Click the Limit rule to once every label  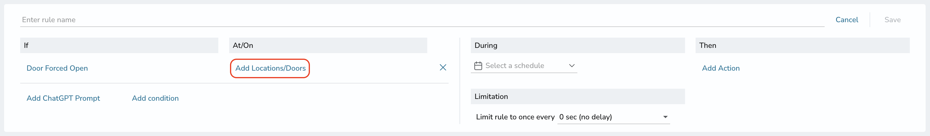pos(515,117)
